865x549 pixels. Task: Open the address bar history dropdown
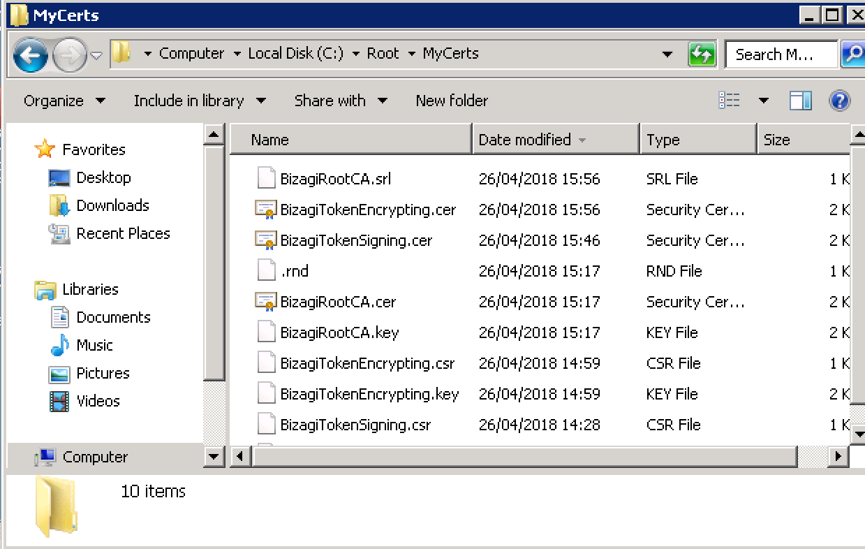(x=667, y=54)
